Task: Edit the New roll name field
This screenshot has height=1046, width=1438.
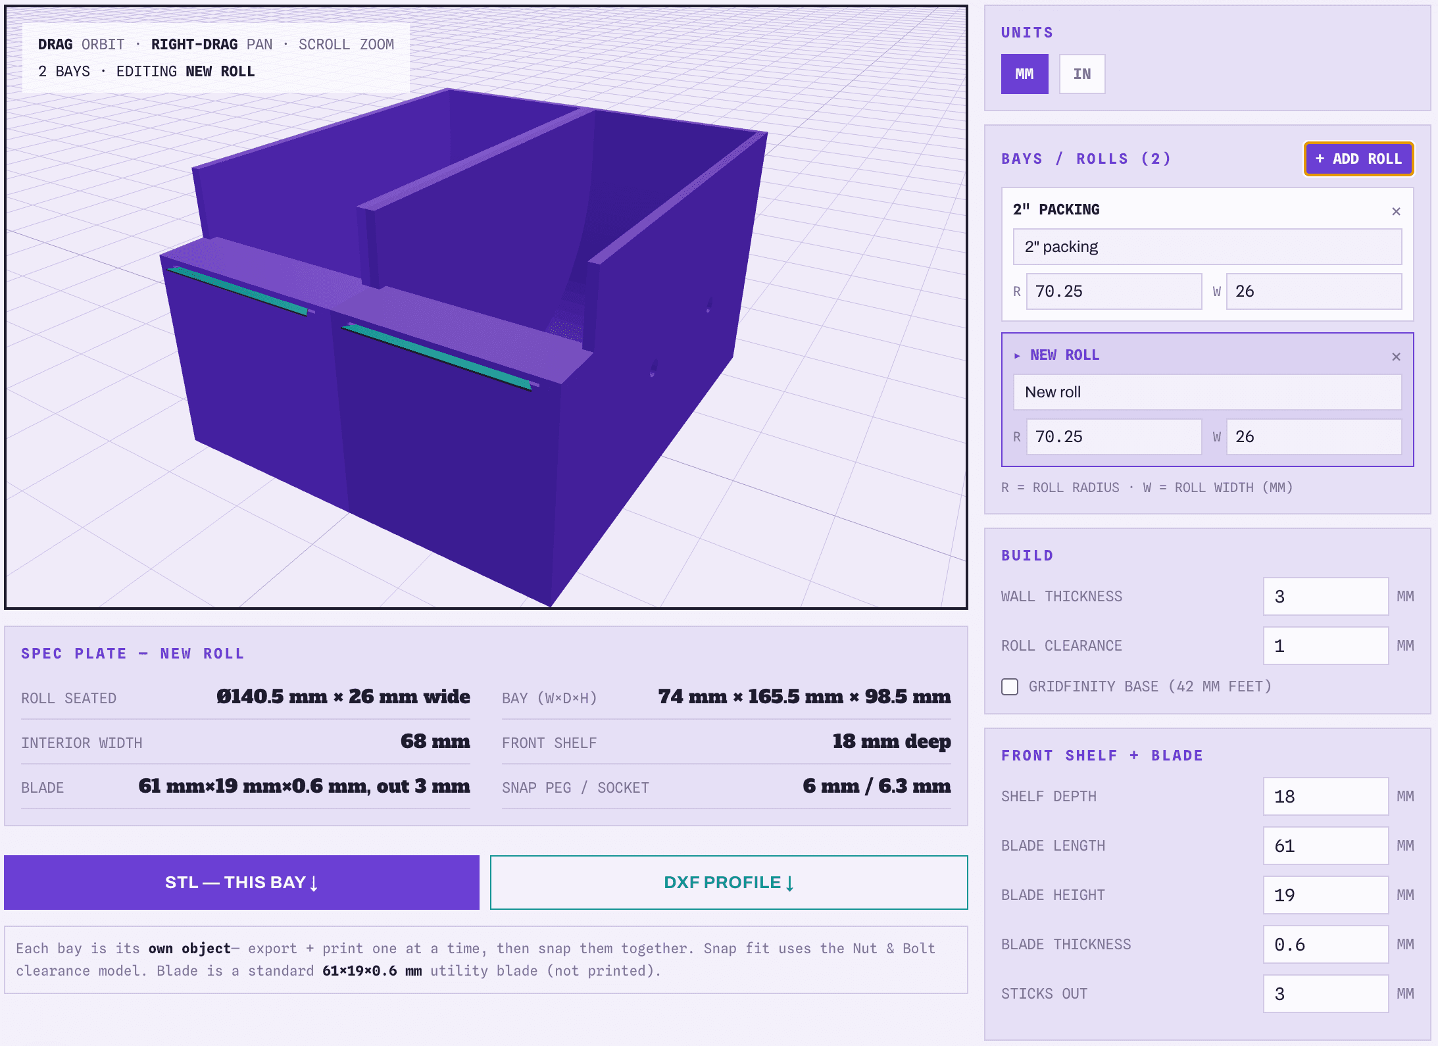Action: click(x=1207, y=392)
